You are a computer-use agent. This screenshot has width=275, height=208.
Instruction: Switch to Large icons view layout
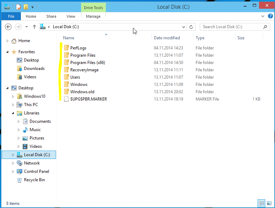pyautogui.click(x=269, y=203)
